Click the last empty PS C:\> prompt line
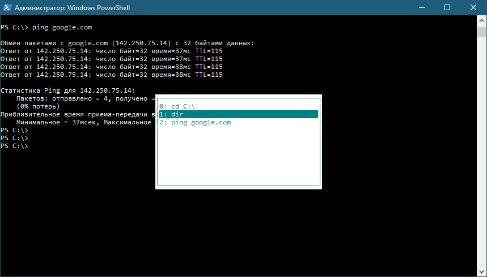The height and width of the screenshot is (277, 487). pyautogui.click(x=14, y=146)
